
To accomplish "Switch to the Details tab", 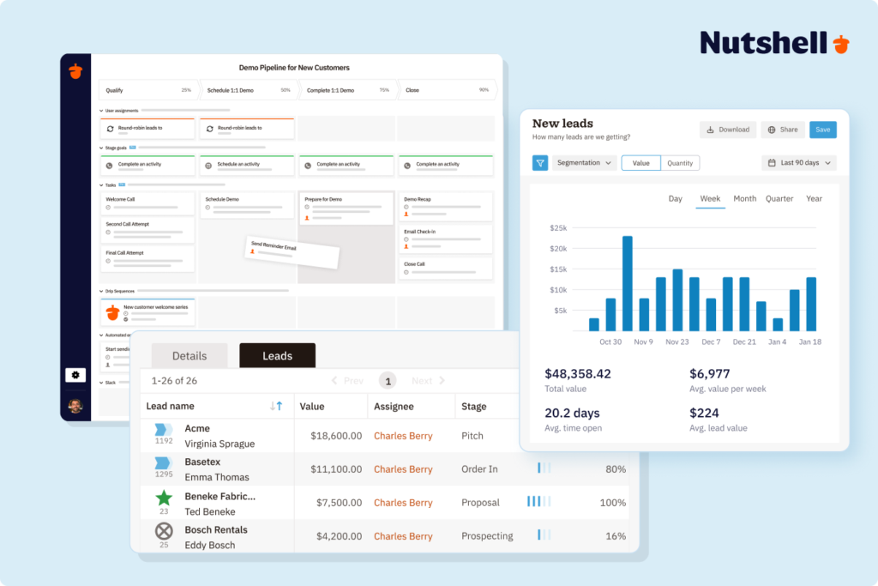I will 189,355.
